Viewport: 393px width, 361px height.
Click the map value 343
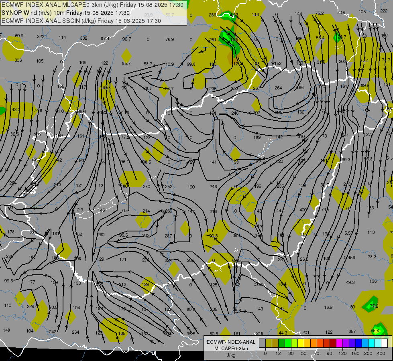click(x=235, y=89)
